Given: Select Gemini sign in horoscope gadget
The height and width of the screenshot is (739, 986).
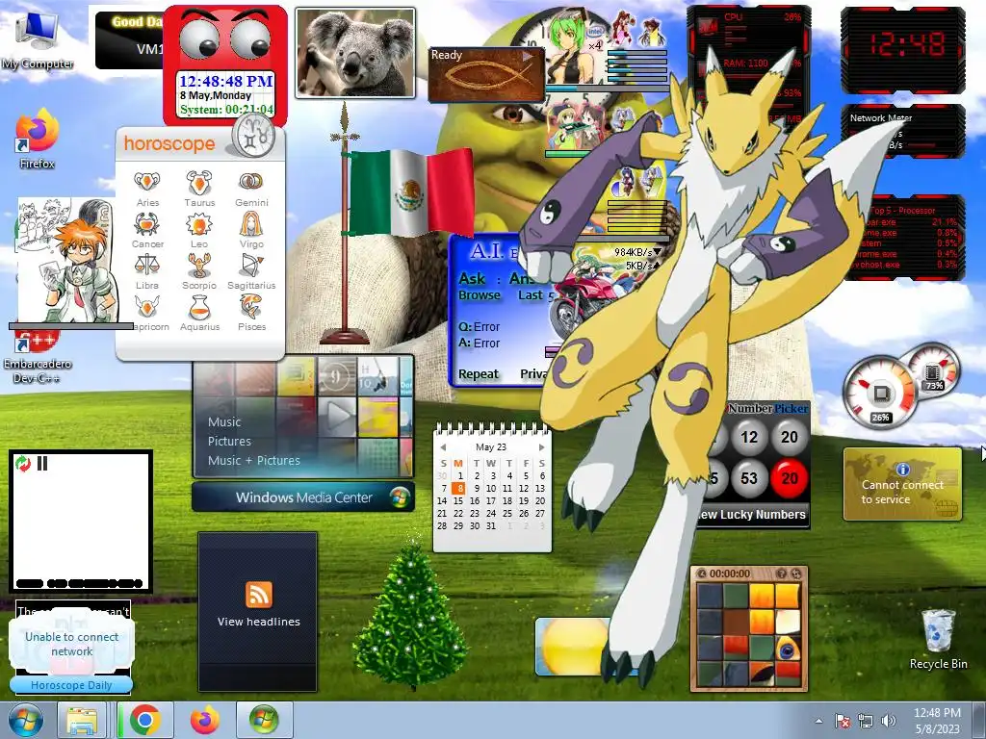Looking at the screenshot, I should coord(251,189).
